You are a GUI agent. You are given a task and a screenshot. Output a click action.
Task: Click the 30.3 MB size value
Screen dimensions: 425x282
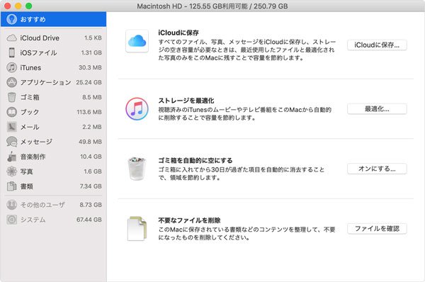point(90,67)
